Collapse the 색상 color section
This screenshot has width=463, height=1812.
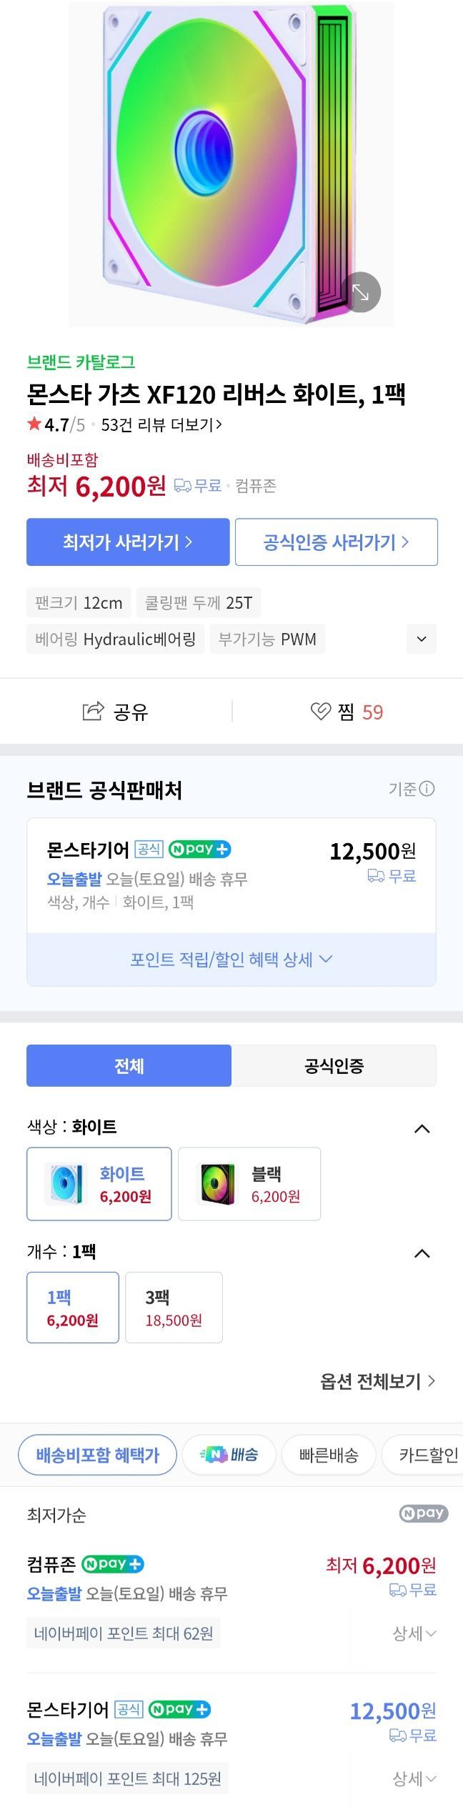(x=422, y=1129)
